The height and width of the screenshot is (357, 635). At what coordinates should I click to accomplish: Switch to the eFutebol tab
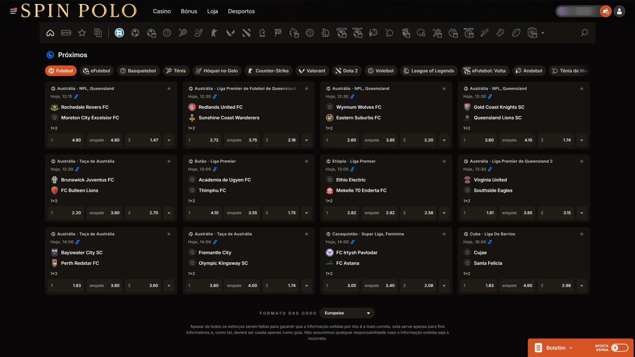coord(97,71)
